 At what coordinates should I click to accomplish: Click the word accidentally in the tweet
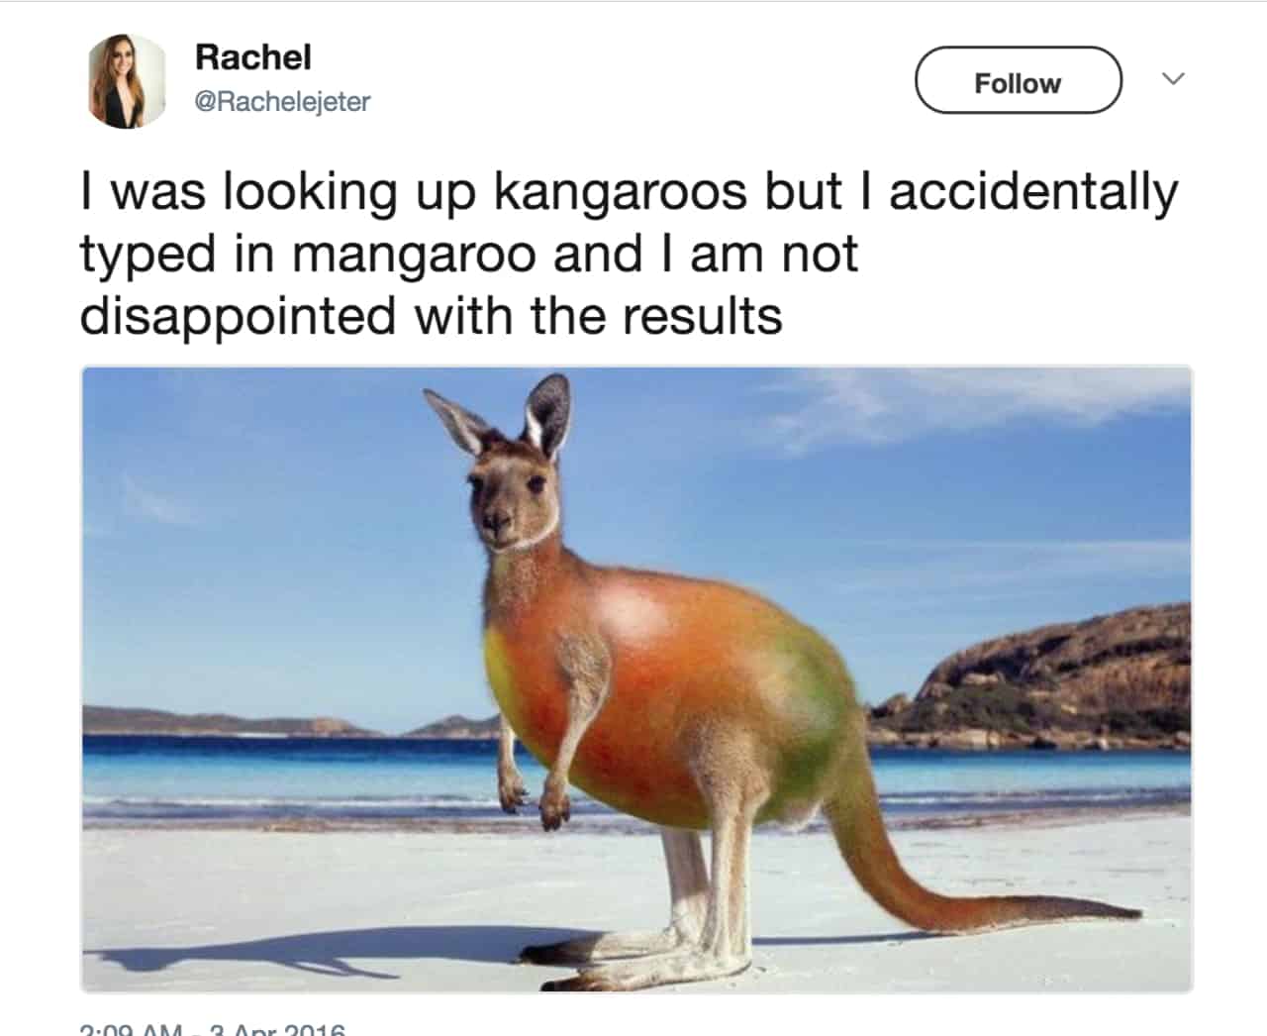(x=1033, y=193)
